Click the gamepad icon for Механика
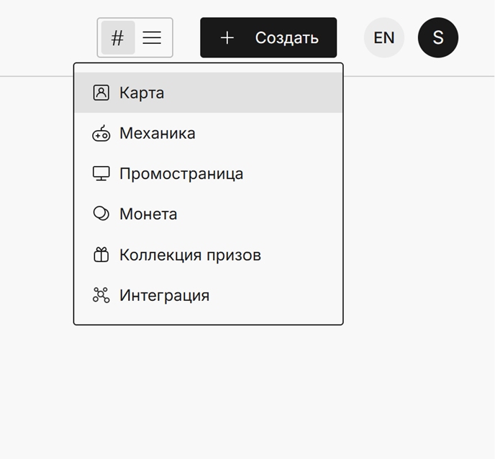The width and height of the screenshot is (495, 459). (x=101, y=133)
